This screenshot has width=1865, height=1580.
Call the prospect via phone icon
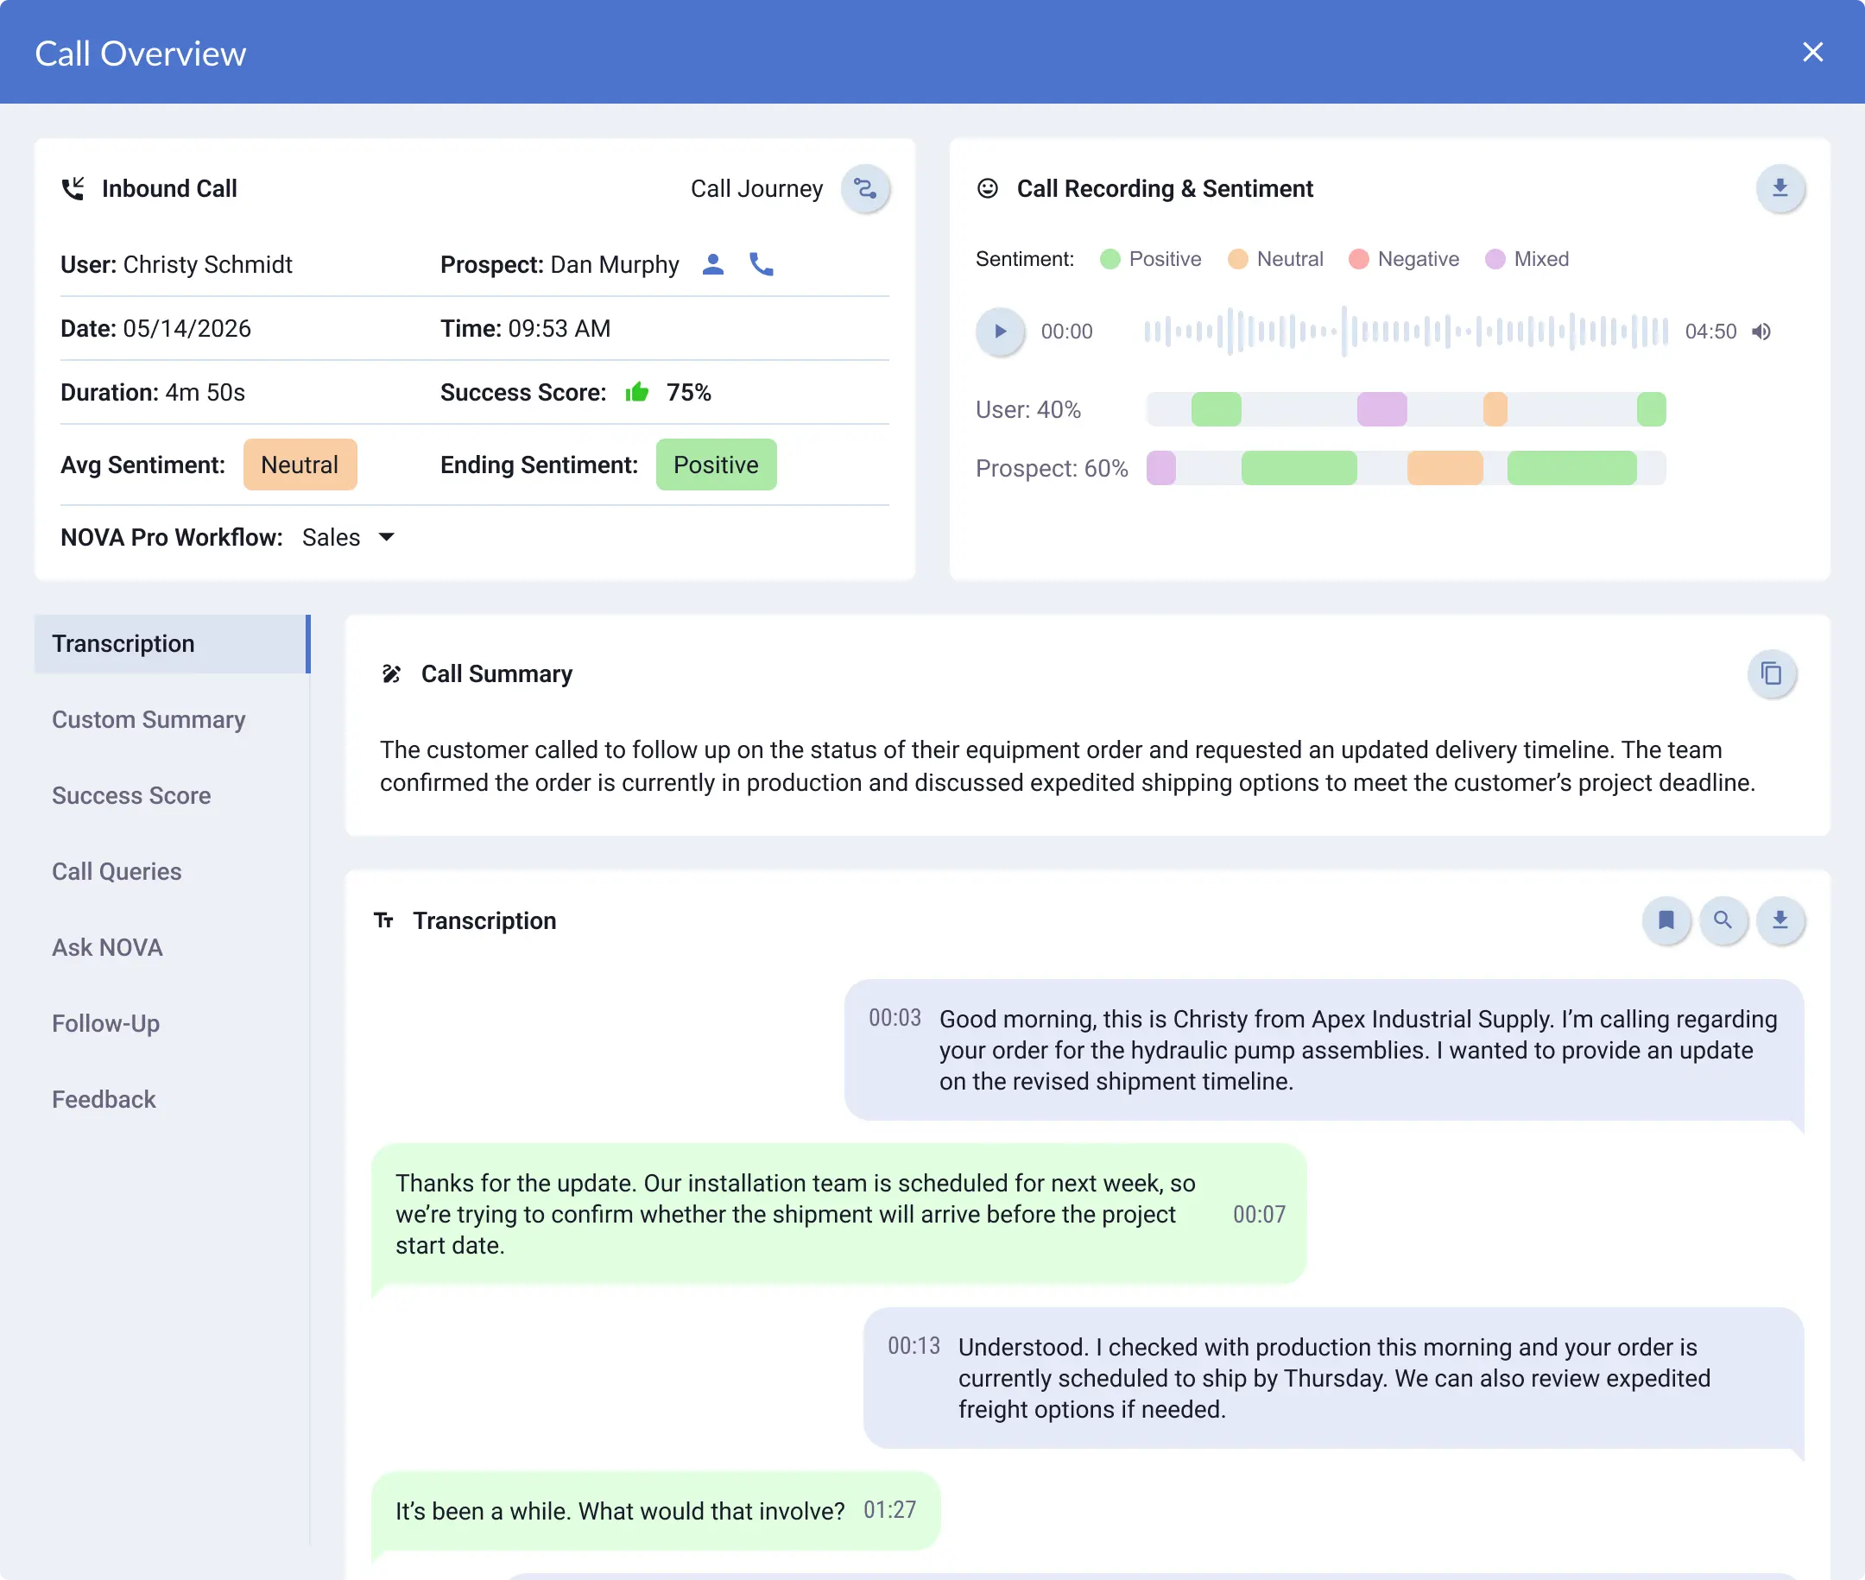pyautogui.click(x=762, y=264)
